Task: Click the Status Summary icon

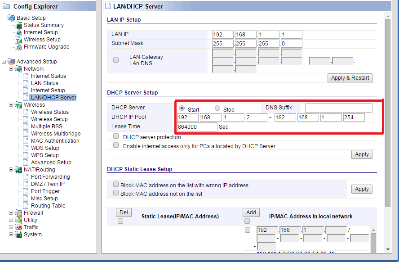Action: [18, 25]
